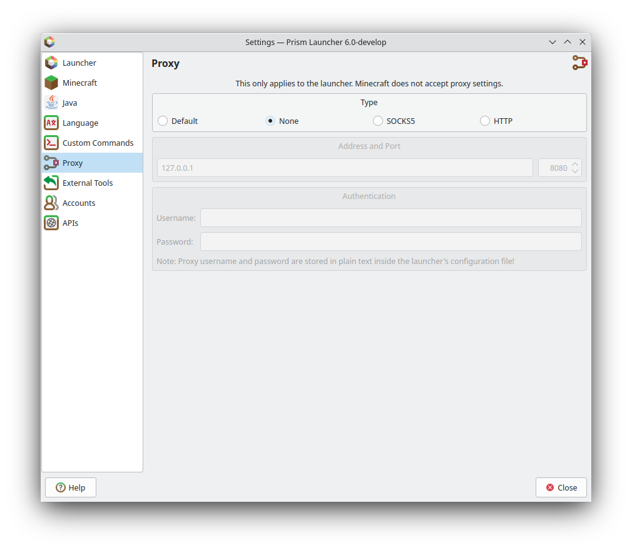Viewport: 632px width, 550px height.
Task: Open Minecraft settings via grass block icon
Action: [x=51, y=83]
